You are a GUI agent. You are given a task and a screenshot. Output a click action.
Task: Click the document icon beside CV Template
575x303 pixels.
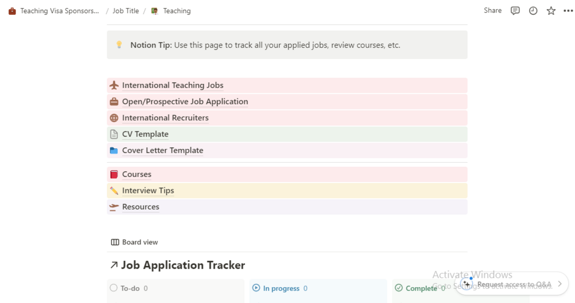coord(114,135)
